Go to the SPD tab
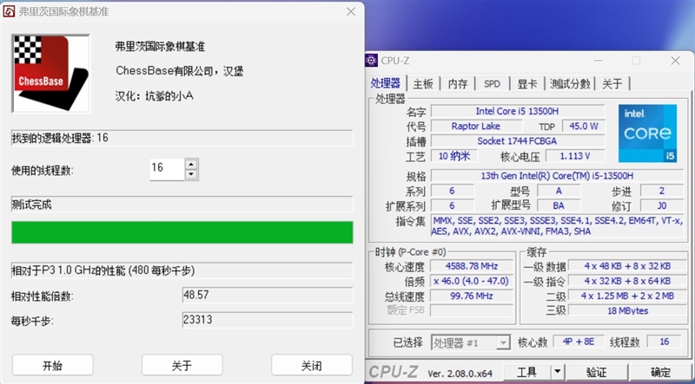Viewport: 695px width, 384px height. click(492, 84)
